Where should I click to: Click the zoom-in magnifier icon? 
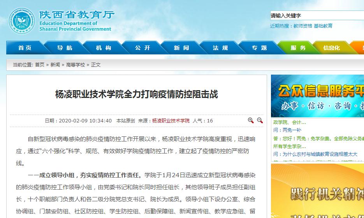coord(251,120)
